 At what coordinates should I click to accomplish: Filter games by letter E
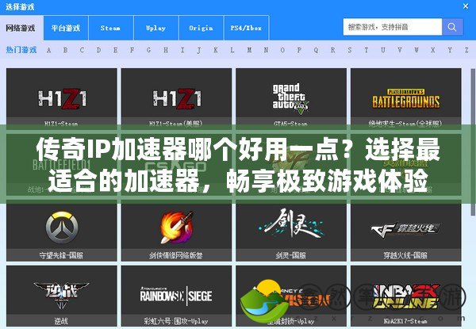click(x=115, y=50)
